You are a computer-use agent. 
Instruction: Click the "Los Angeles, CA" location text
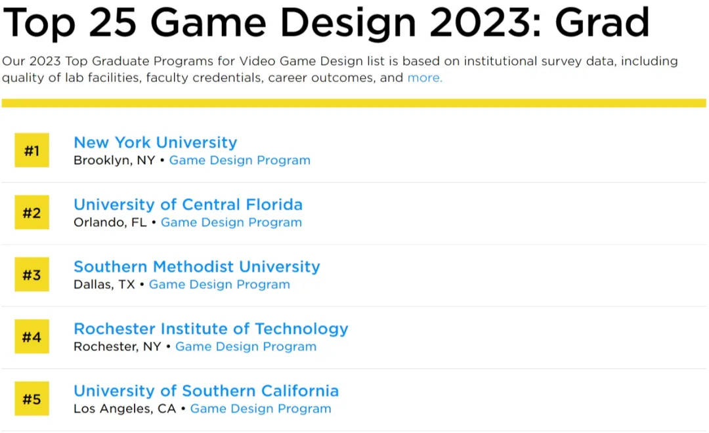125,409
